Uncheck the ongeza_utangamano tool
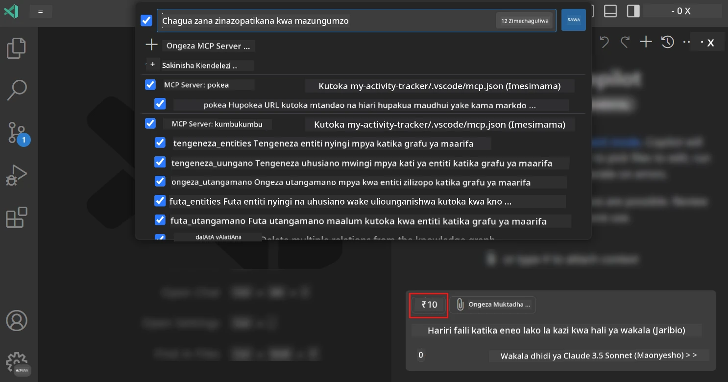The image size is (728, 382). tap(160, 181)
